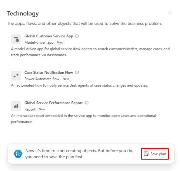
Task: Click the New badge beside Report
Action: pyautogui.click(x=42, y=109)
